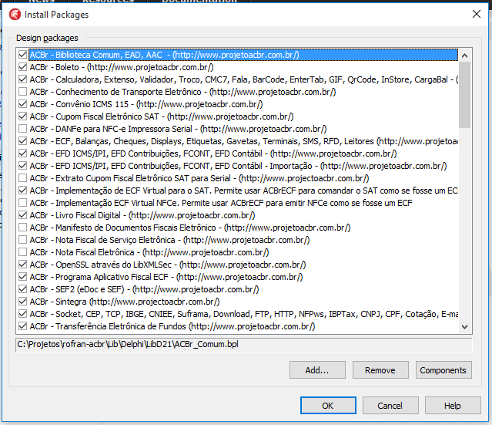
Task: Click scrollbar down arrow in package list
Action: (465, 327)
